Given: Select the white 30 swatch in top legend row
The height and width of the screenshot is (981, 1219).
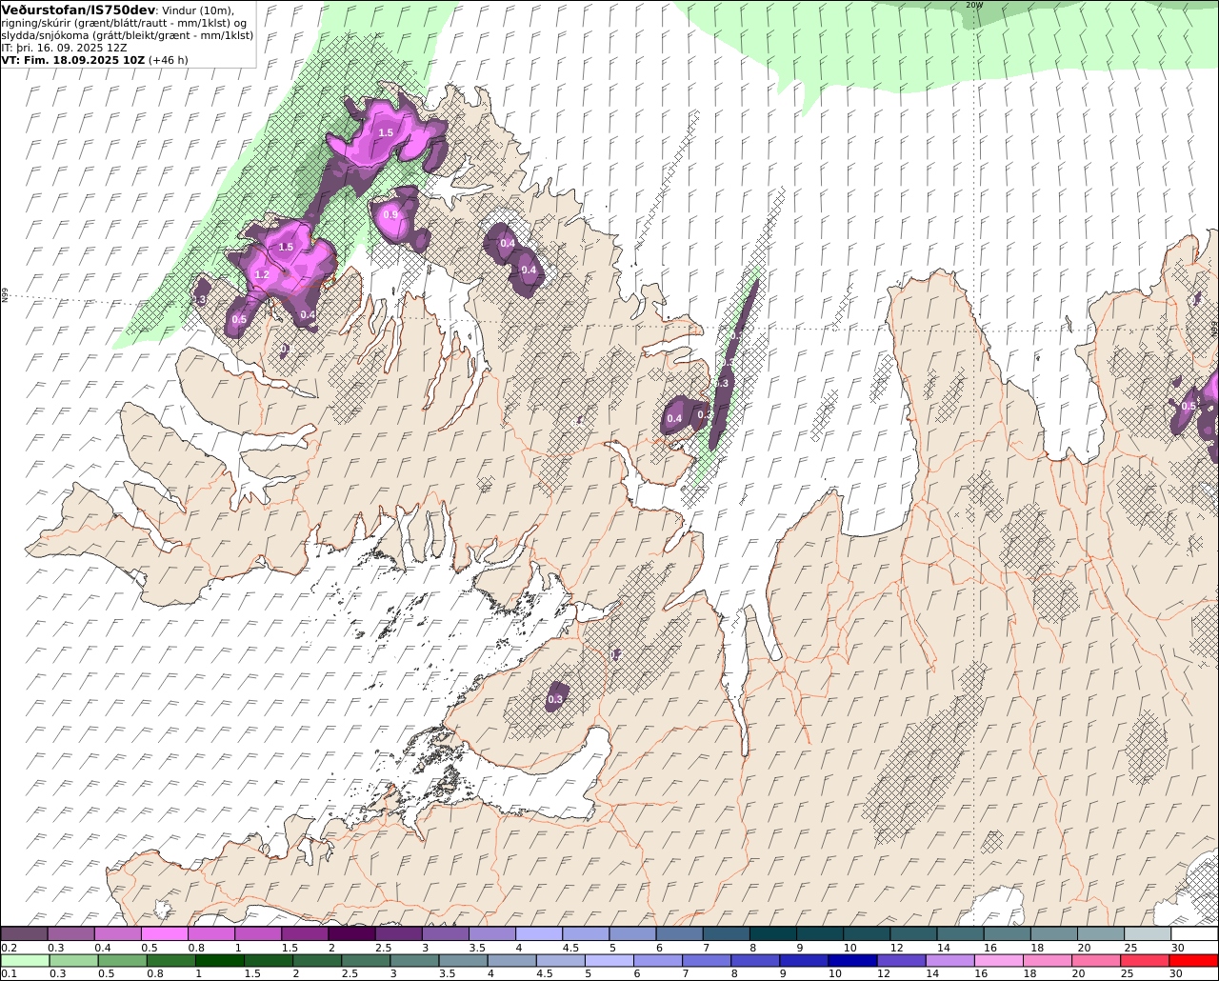Looking at the screenshot, I should [x=1194, y=933].
